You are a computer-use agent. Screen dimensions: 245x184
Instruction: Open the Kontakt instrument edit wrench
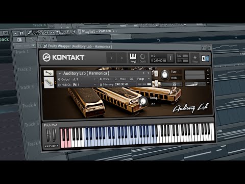[48, 73]
